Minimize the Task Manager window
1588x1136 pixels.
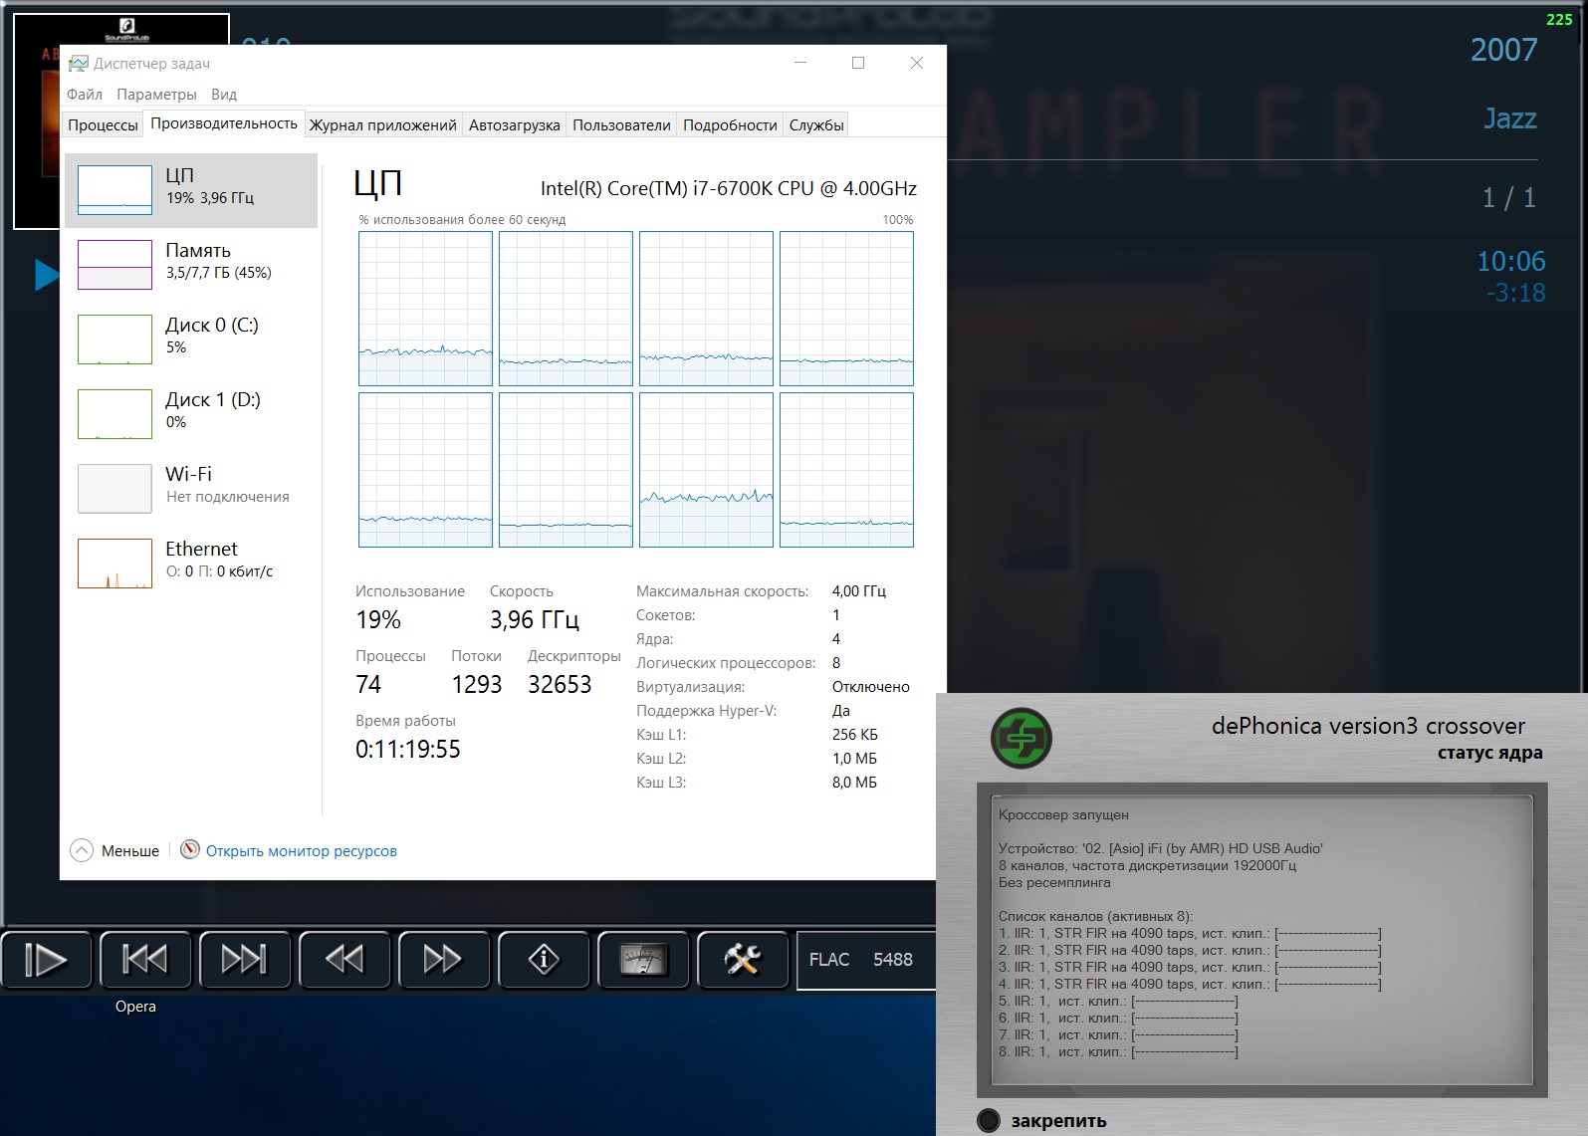tap(800, 63)
